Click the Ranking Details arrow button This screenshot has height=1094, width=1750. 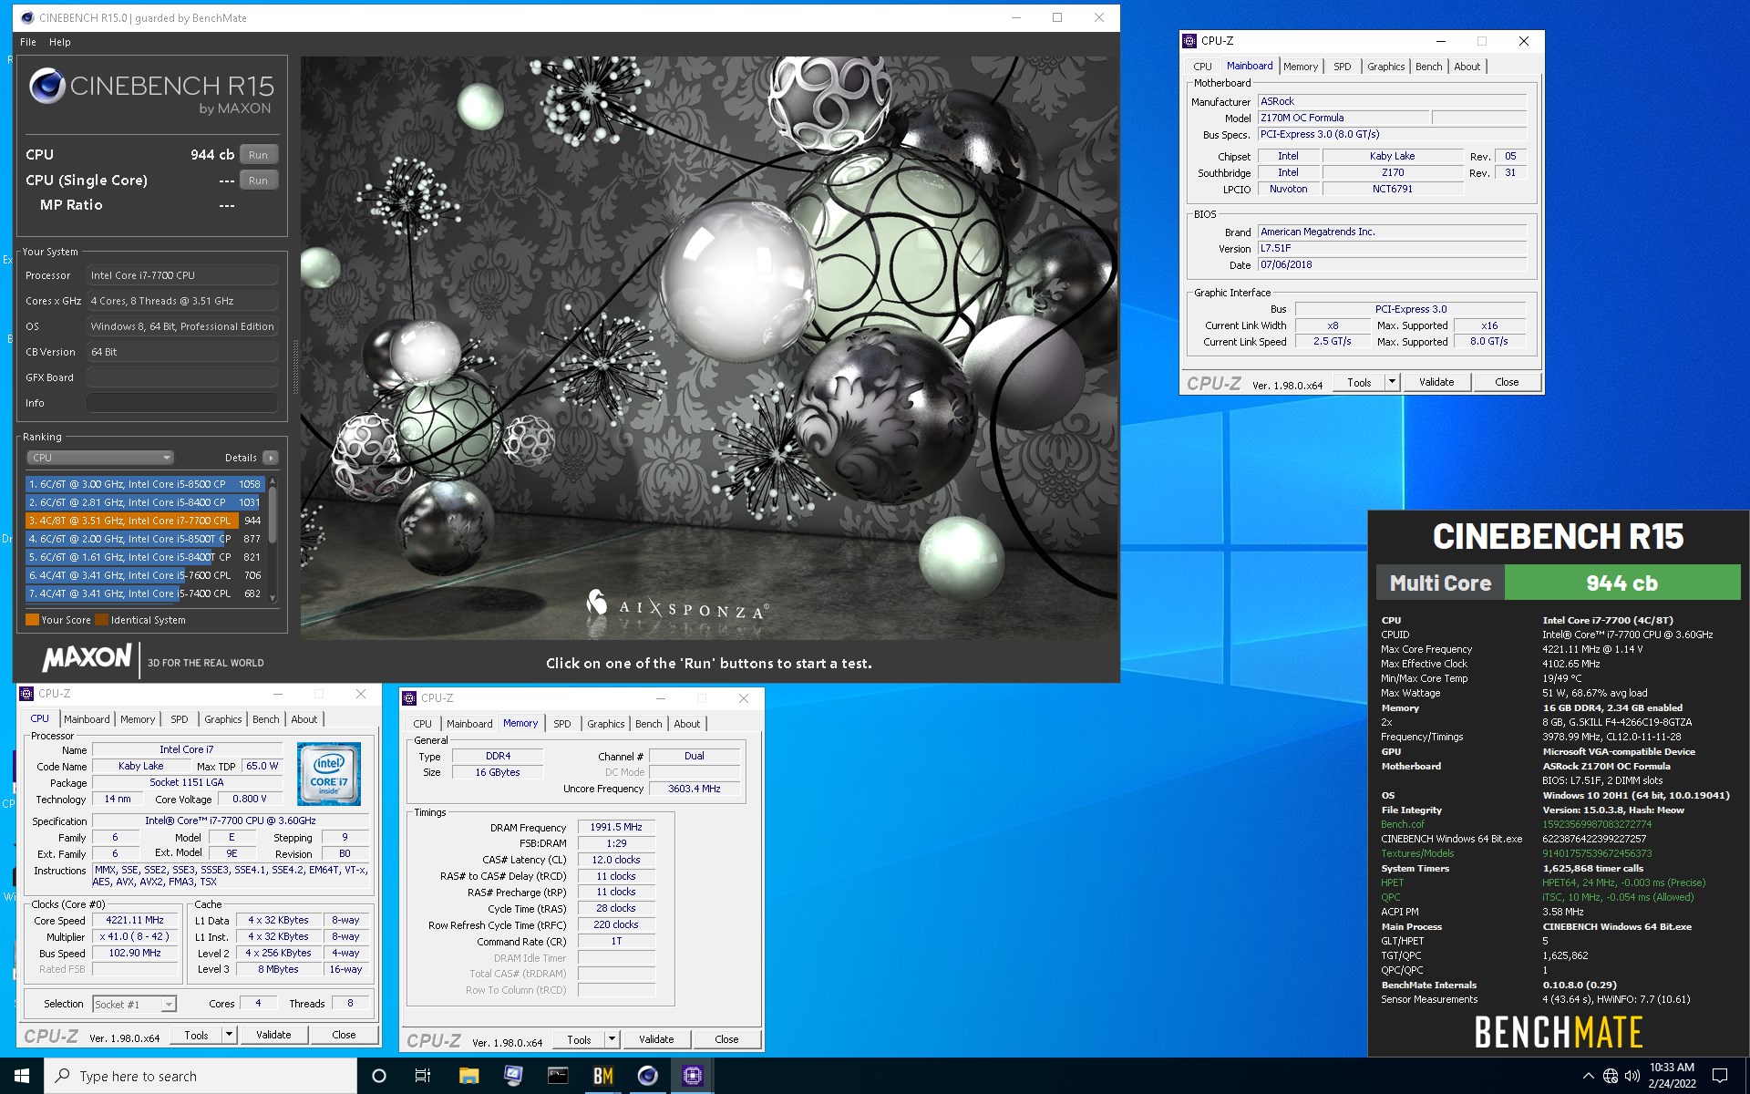[x=271, y=458]
